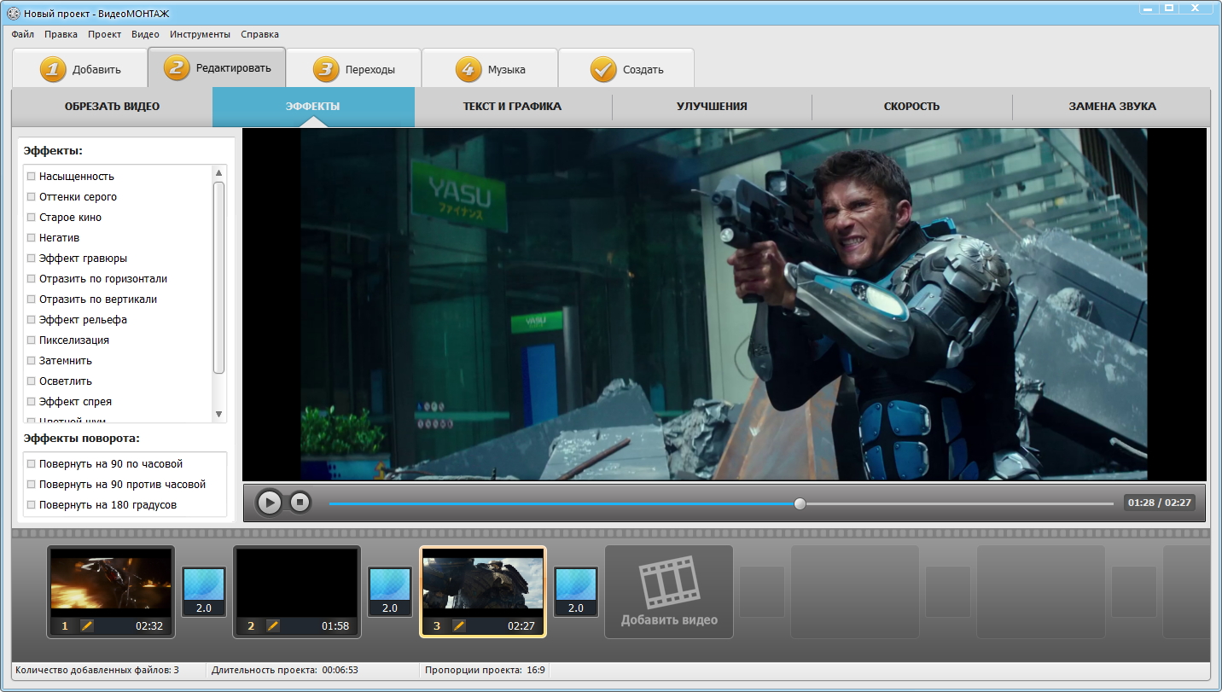Open the Проект menu
Screen dimensions: 1222x692
coord(104,34)
